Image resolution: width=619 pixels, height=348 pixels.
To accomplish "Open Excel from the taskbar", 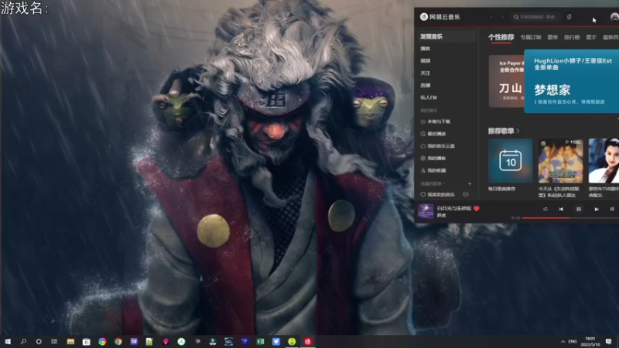I will click(260, 341).
